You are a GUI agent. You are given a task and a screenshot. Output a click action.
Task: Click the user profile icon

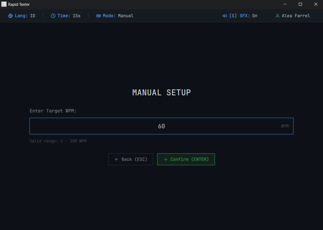tap(277, 16)
